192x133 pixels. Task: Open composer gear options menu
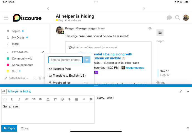point(91,99)
